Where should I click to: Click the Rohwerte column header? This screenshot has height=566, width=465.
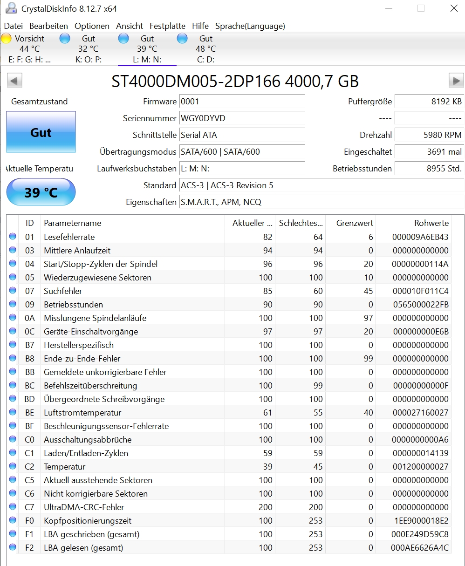pyautogui.click(x=413, y=223)
